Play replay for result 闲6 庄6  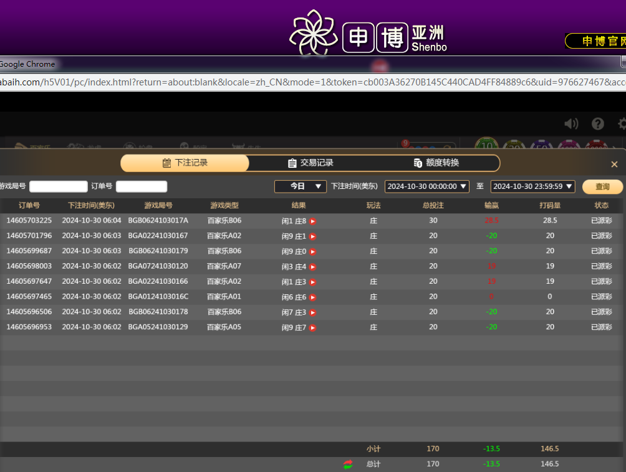click(313, 297)
